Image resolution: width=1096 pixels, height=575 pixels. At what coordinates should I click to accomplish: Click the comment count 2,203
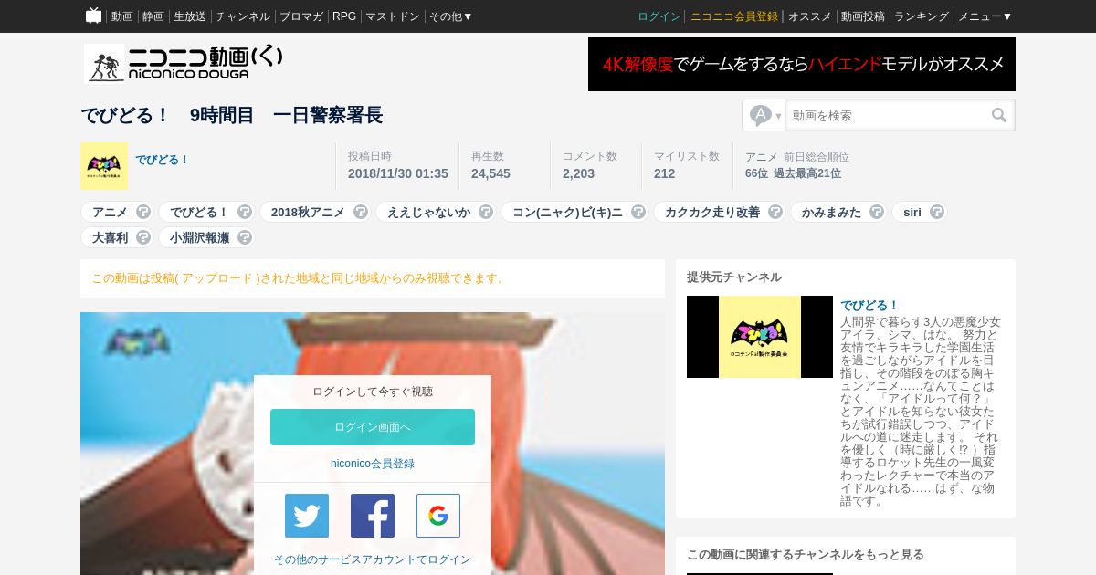[x=578, y=173]
